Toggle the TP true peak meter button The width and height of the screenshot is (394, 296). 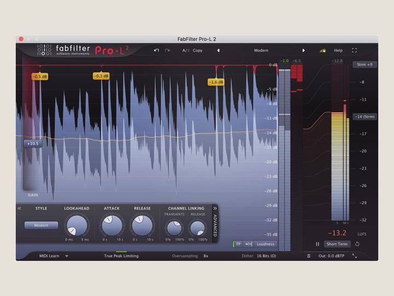(x=238, y=244)
